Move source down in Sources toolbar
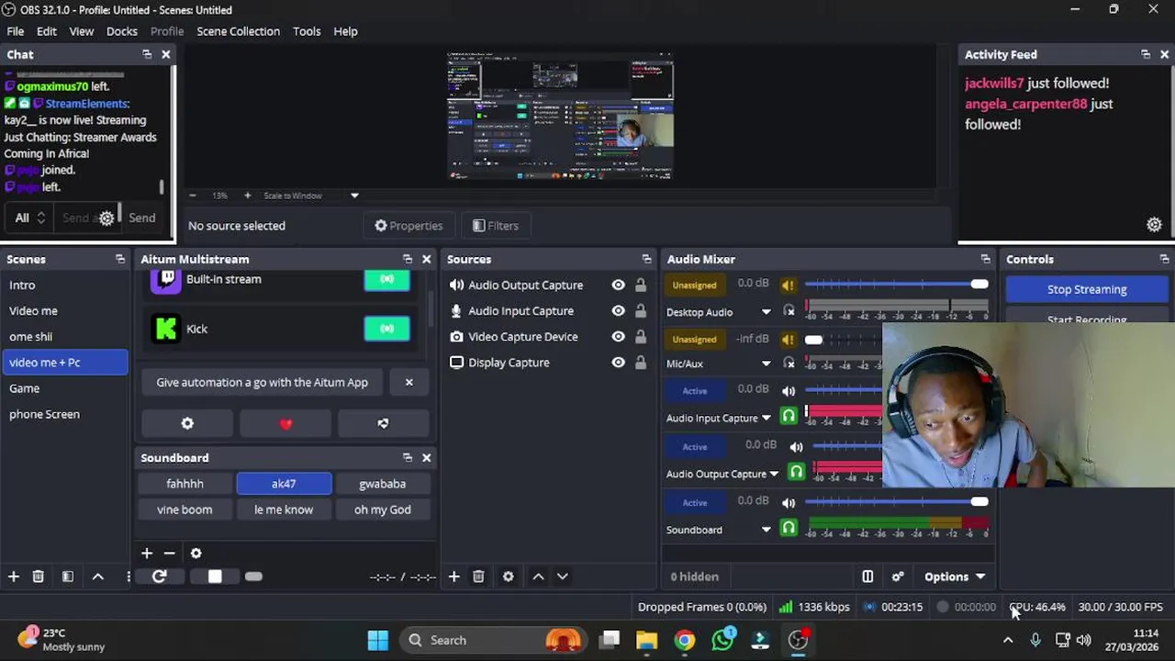The height and width of the screenshot is (661, 1175). pos(563,577)
